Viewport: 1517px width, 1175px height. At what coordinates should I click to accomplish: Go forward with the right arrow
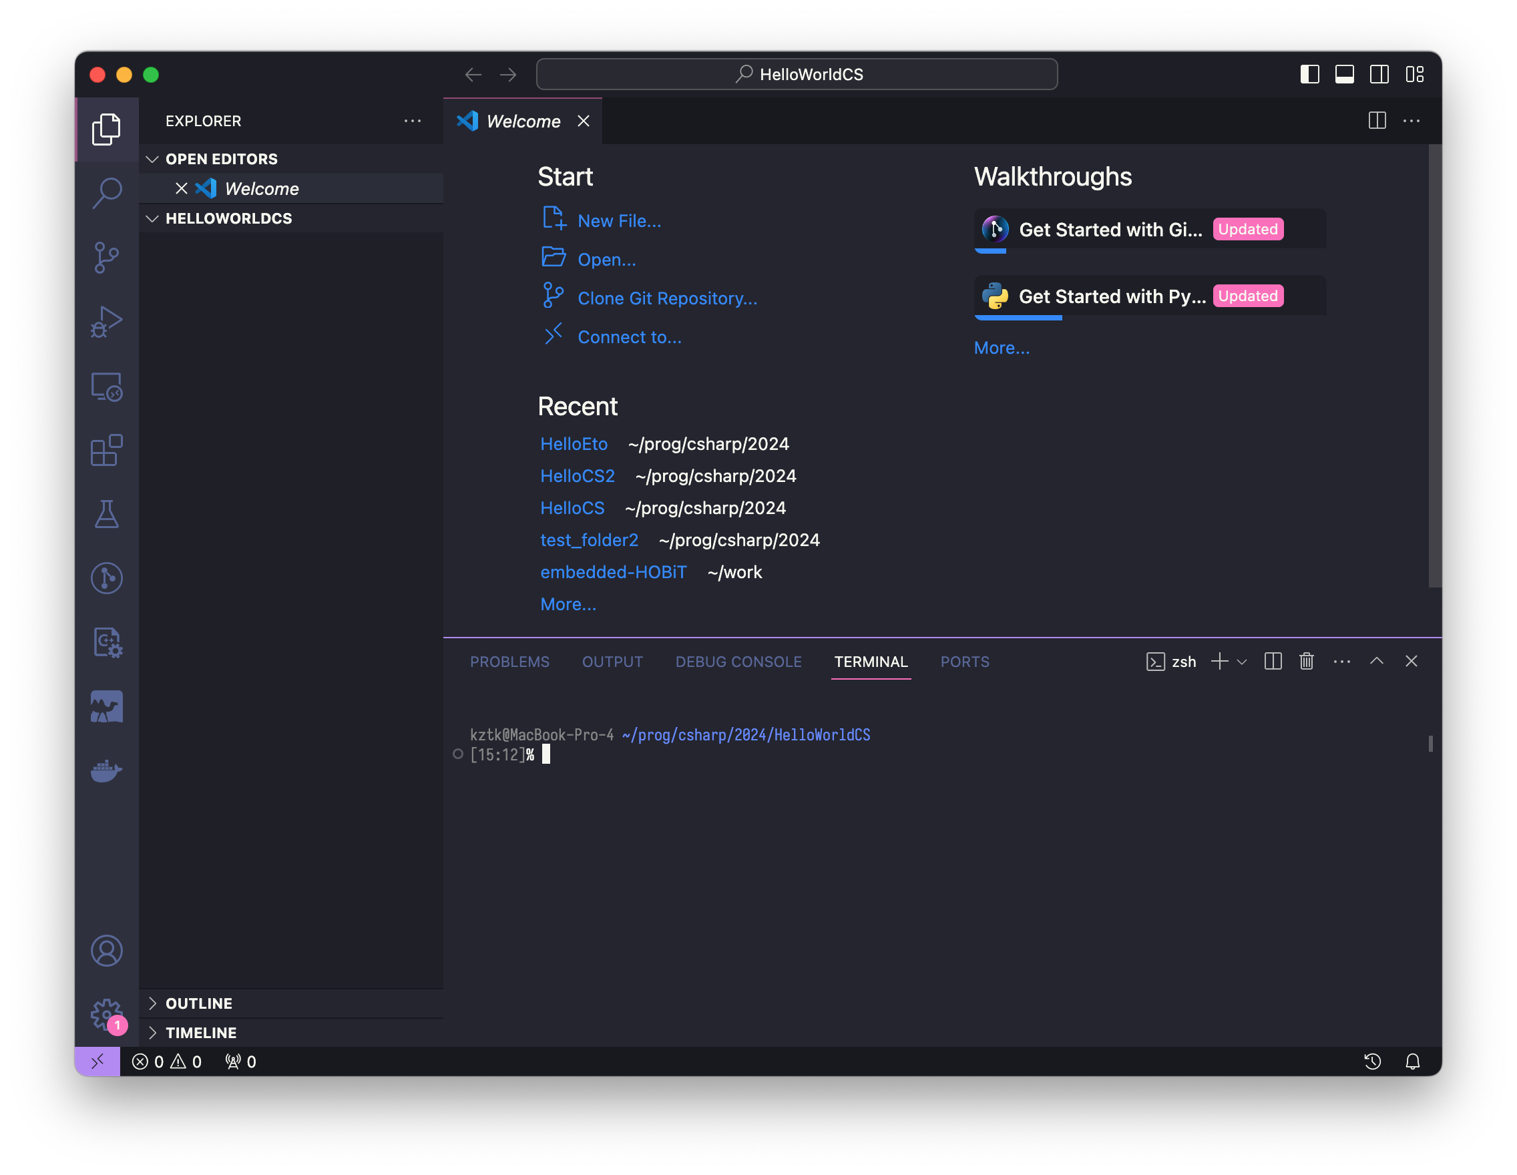tap(508, 74)
